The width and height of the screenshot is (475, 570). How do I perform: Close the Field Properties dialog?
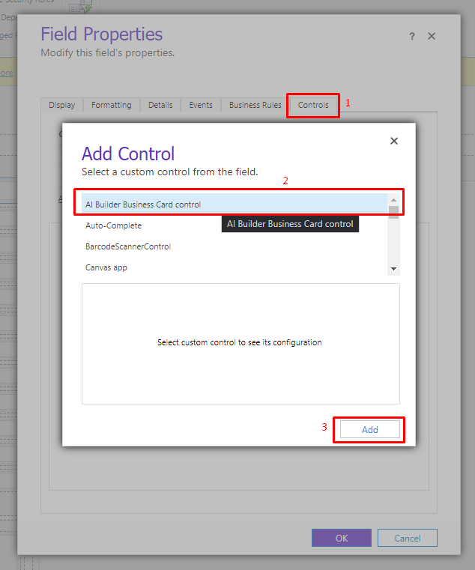pyautogui.click(x=432, y=36)
